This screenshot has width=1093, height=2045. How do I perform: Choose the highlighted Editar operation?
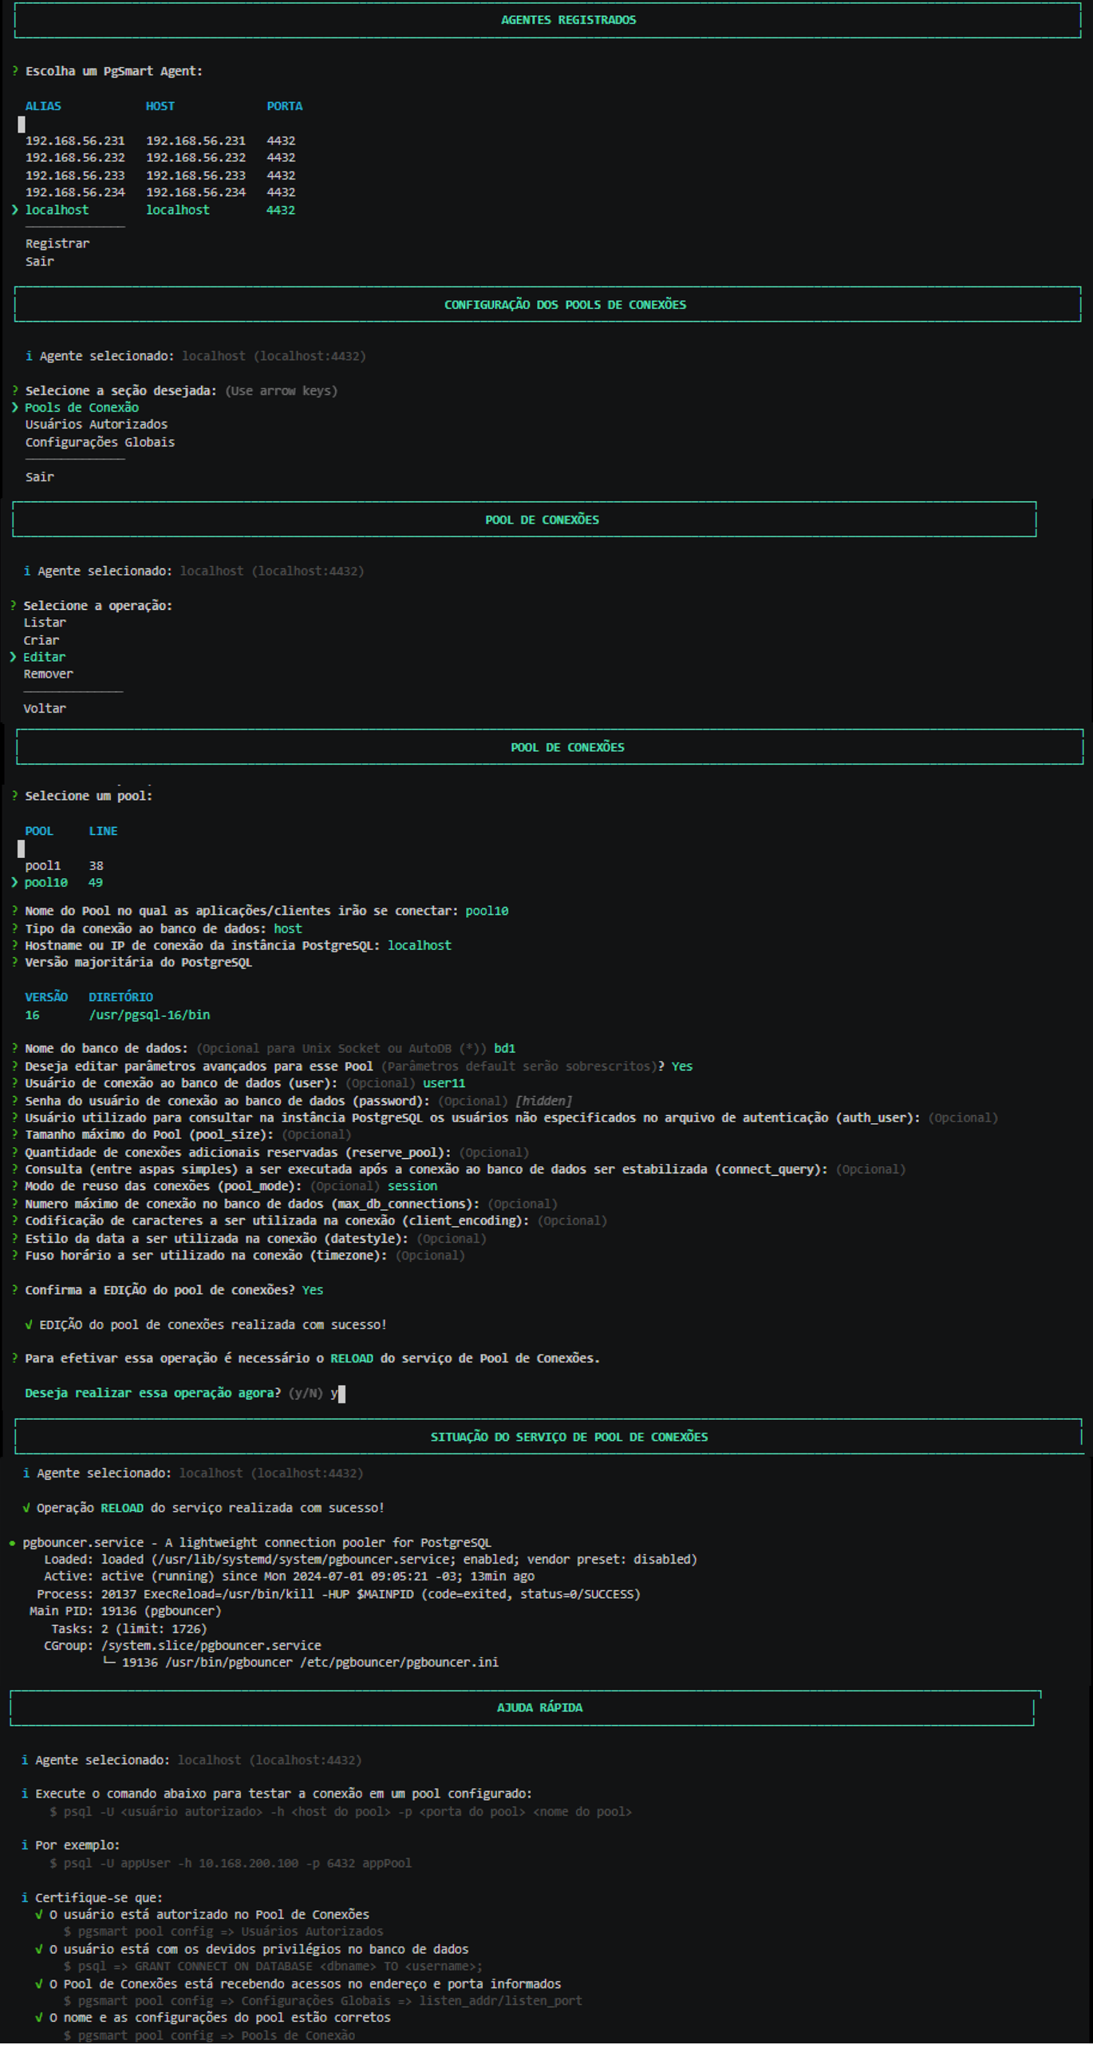click(45, 657)
